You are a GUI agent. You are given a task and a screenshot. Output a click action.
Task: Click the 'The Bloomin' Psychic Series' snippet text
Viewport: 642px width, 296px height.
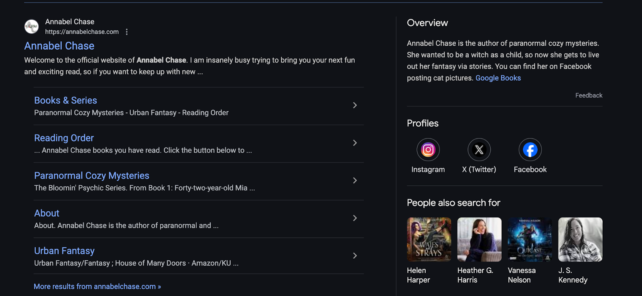(144, 188)
